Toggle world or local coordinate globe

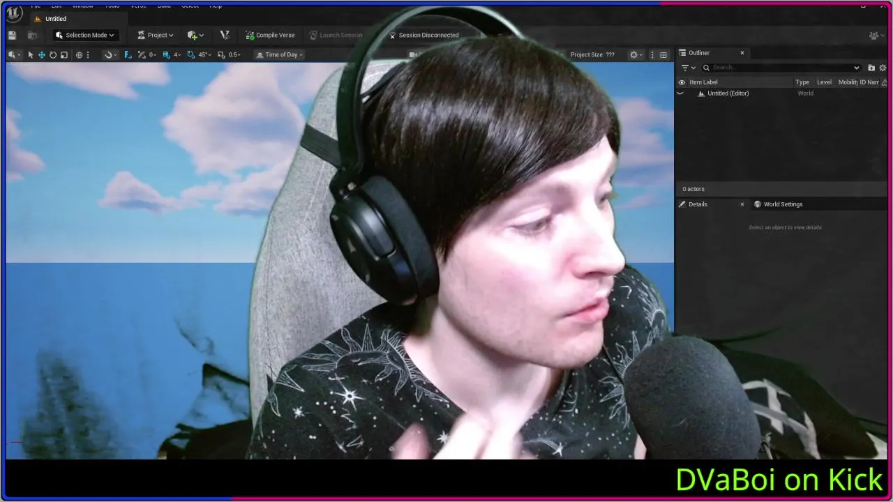point(79,54)
